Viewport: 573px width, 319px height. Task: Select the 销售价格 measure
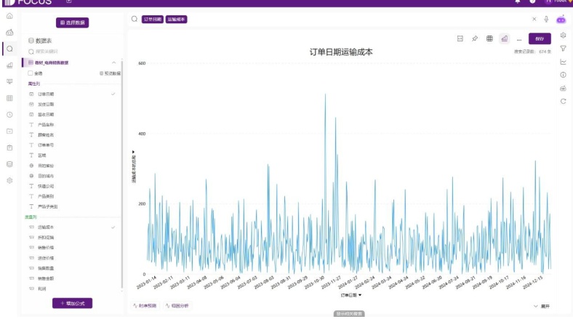pyautogui.click(x=46, y=248)
